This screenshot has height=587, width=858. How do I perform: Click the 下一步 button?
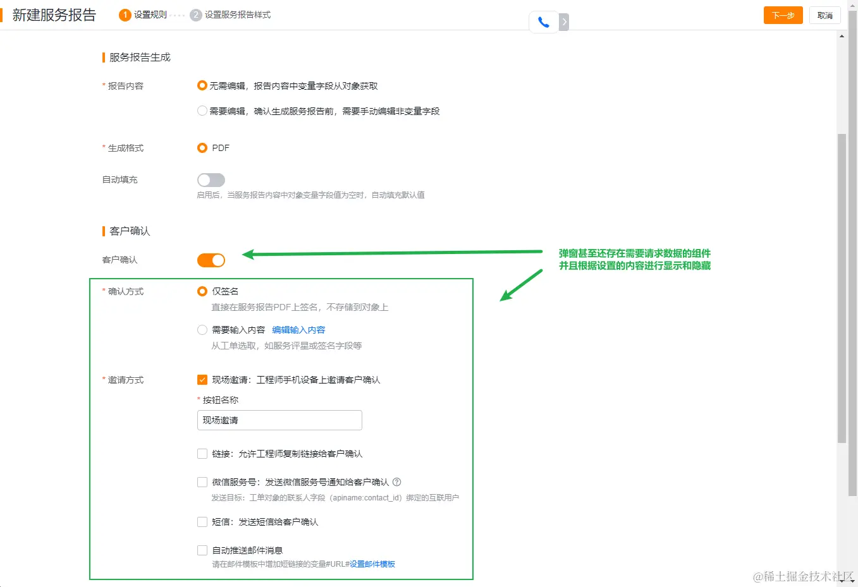[783, 15]
